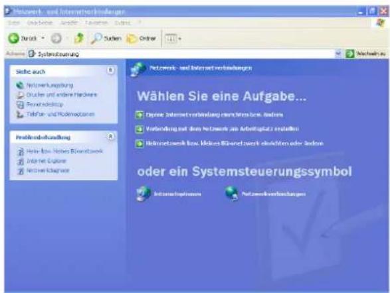This screenshot has width=390, height=293.
Task: Open the Bearbeiten menu
Action: click(40, 23)
